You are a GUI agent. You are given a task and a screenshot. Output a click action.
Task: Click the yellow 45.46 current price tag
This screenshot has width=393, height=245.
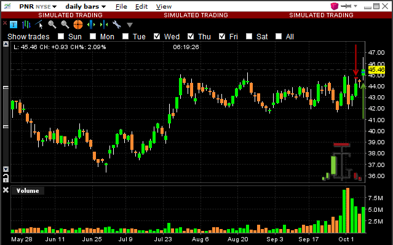coord(376,69)
